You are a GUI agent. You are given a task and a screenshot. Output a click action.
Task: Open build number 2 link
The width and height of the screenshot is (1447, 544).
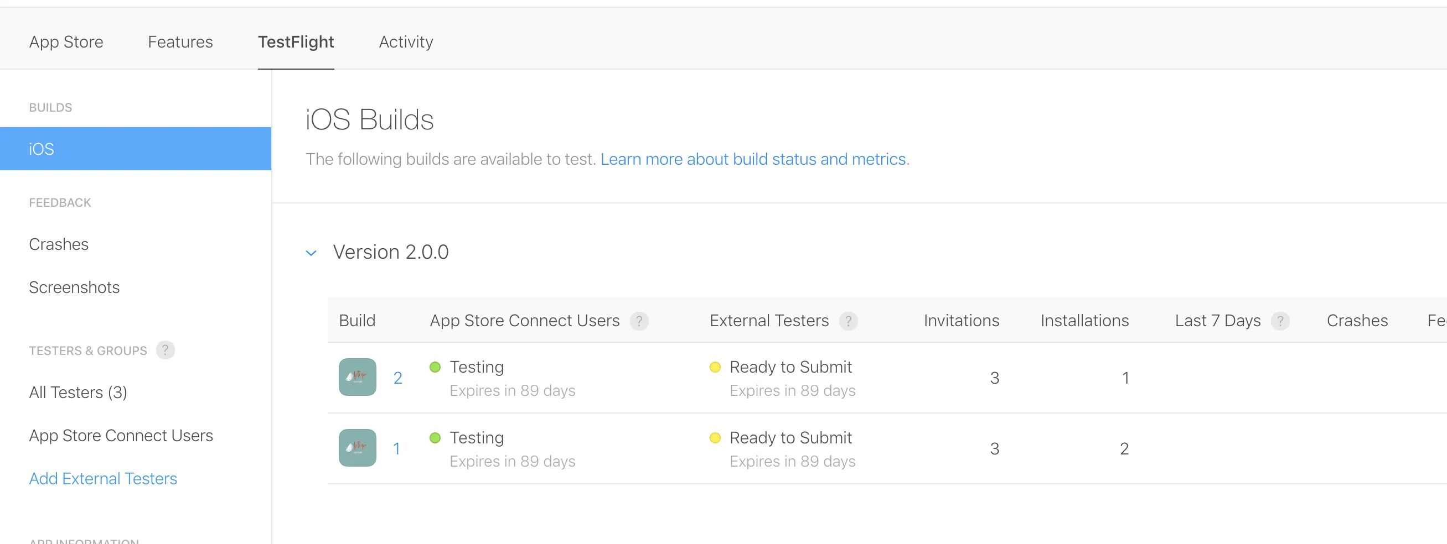click(x=397, y=378)
